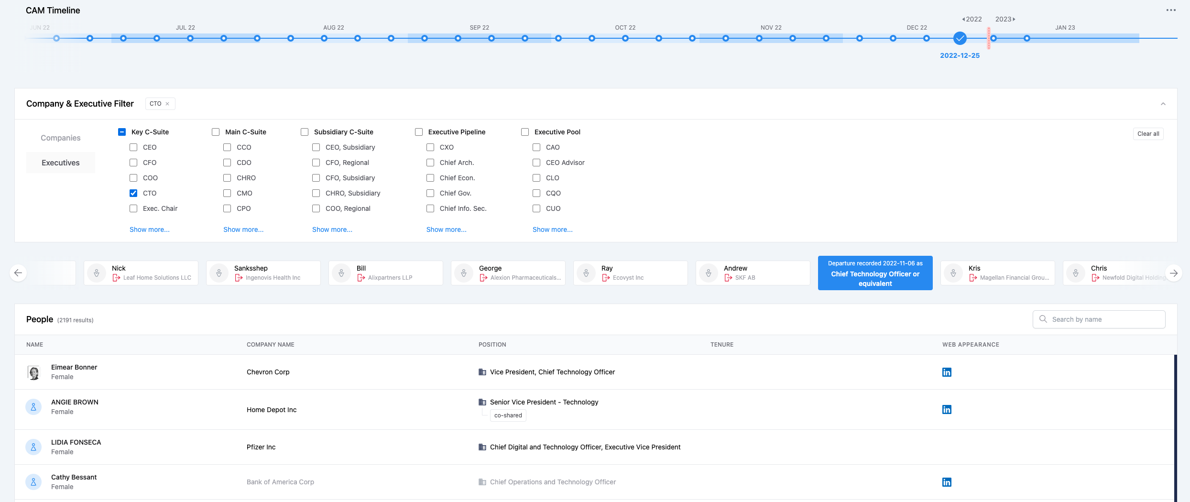The image size is (1190, 502).
Task: Expand Show more under Subsidiary C-Suite
Action: pos(332,229)
